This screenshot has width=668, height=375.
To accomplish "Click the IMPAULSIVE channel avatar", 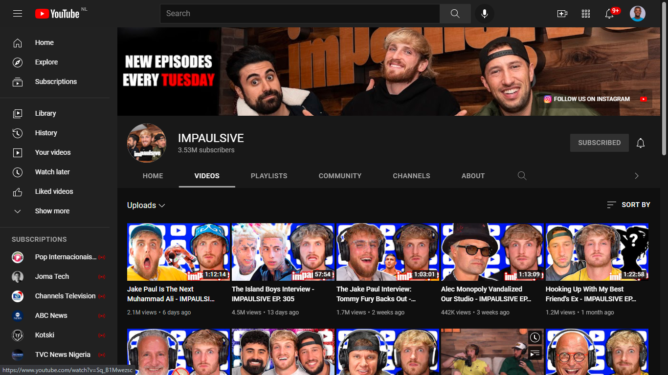I will pos(147,143).
